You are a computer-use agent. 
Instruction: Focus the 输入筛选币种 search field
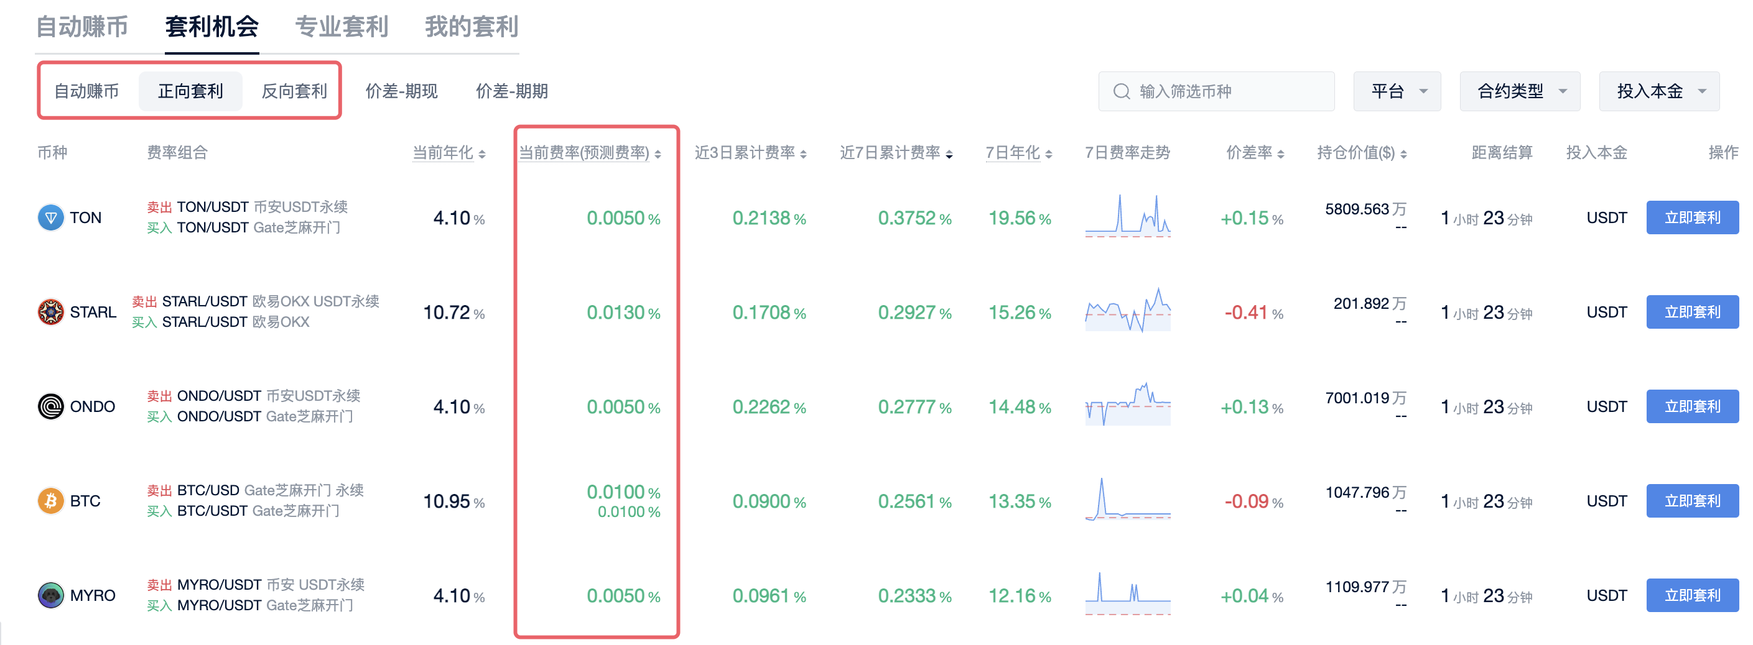coord(1216,91)
